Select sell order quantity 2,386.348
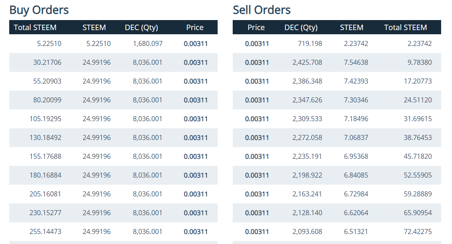Image resolution: width=452 pixels, height=244 pixels. pos(307,81)
